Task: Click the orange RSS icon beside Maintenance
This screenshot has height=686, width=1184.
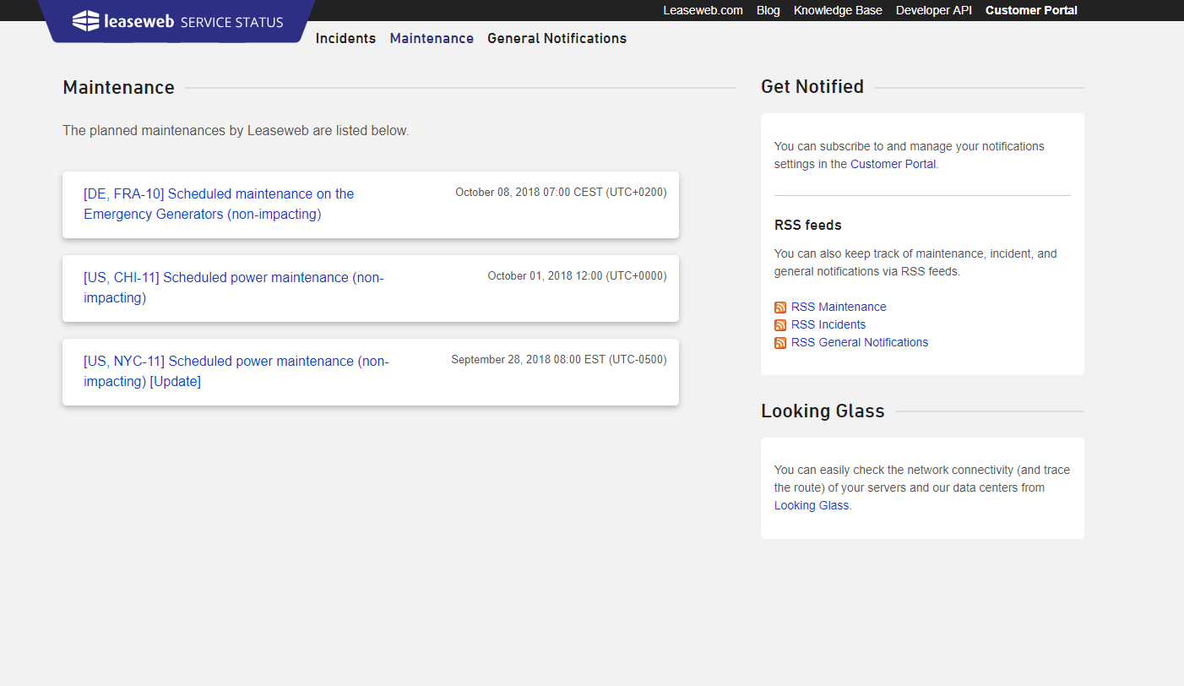Action: tap(780, 308)
